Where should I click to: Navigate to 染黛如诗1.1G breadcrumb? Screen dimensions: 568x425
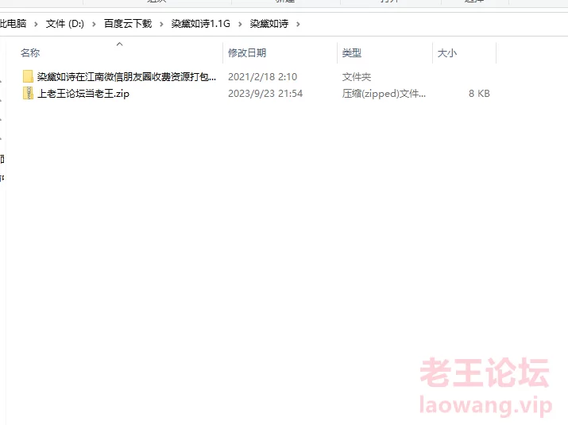coord(201,24)
